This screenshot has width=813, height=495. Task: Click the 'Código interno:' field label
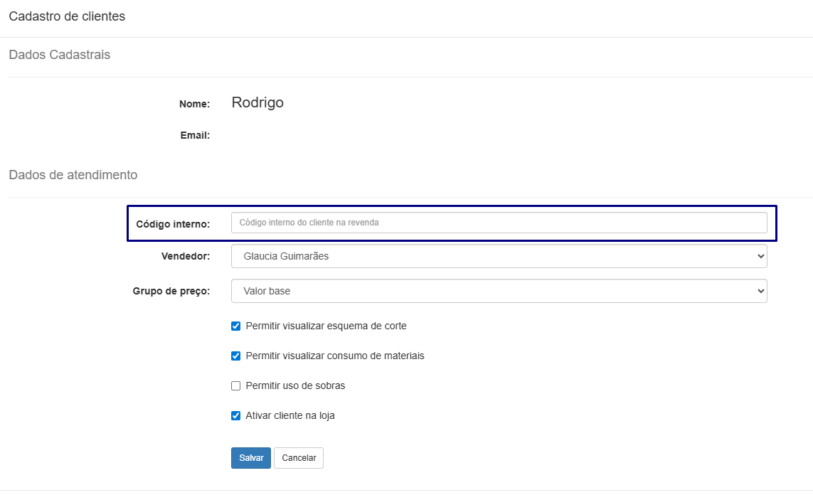pos(173,224)
